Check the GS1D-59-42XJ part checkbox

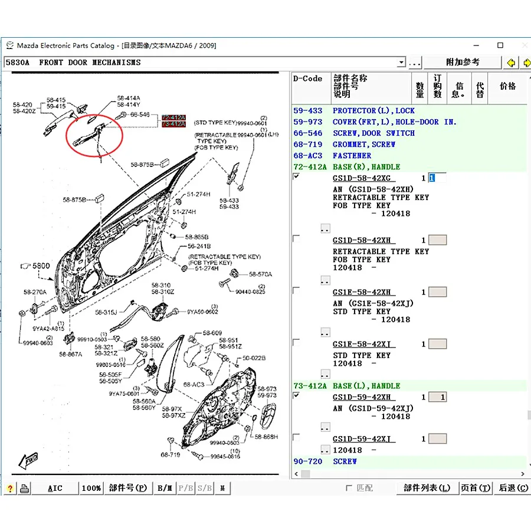[x=296, y=437]
